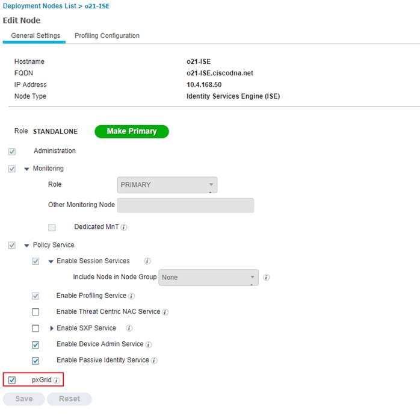Click o21-ISE breadcrumb link
The image size is (420, 419).
[97, 6]
